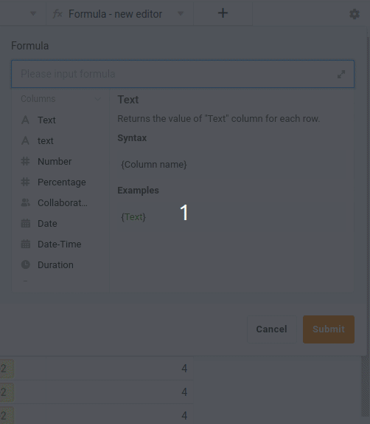This screenshot has width=370, height=424.
Task: Click the hash icon beside Percentage
Action: pos(25,182)
